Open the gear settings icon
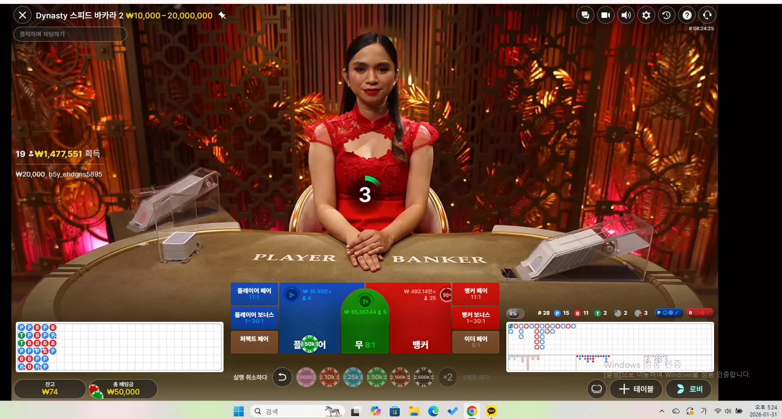 click(x=646, y=15)
